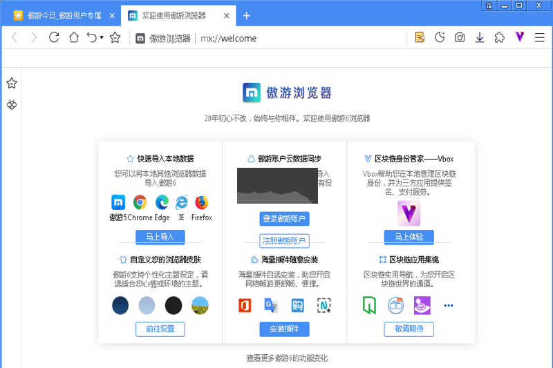Viewport: 553px width, 368px height.
Task: Click the Edge browser import icon
Action: click(x=162, y=202)
